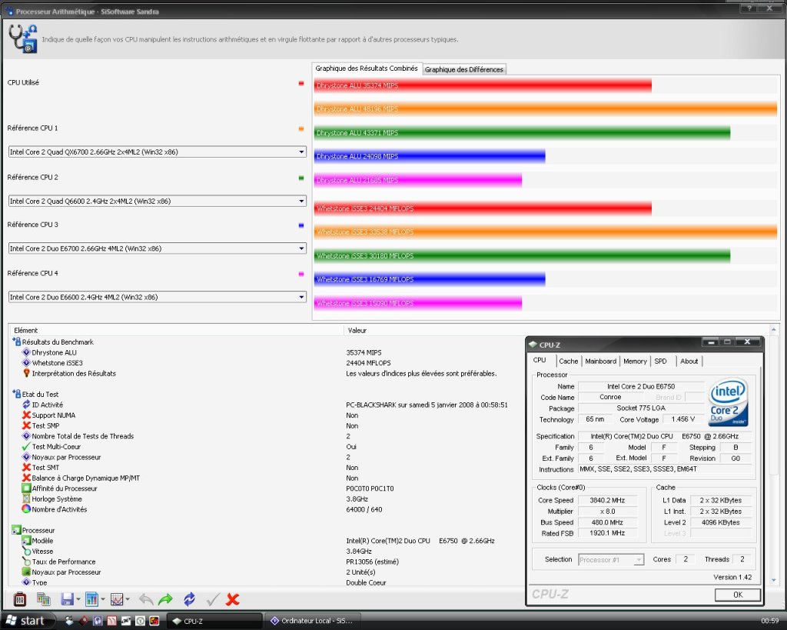
Task: Open the dropdown arrow next to line graph icon
Action: tap(128, 599)
